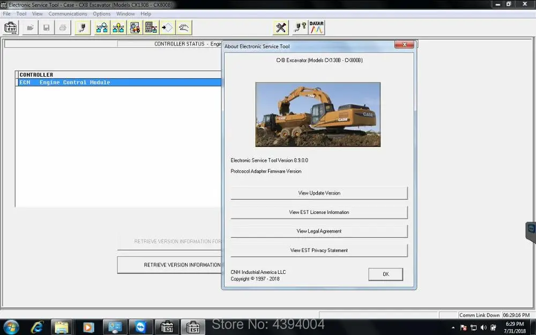This screenshot has width=536, height=335.
Task: Click the programming module toolbar icon
Action: click(151, 28)
